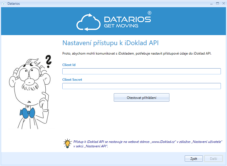The width and height of the screenshot is (227, 166).
Task: Click the lightbulb hint icon
Action: coord(67,143)
